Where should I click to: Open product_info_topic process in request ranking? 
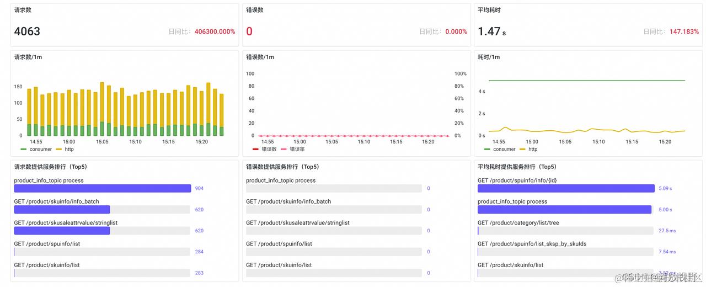(x=49, y=180)
